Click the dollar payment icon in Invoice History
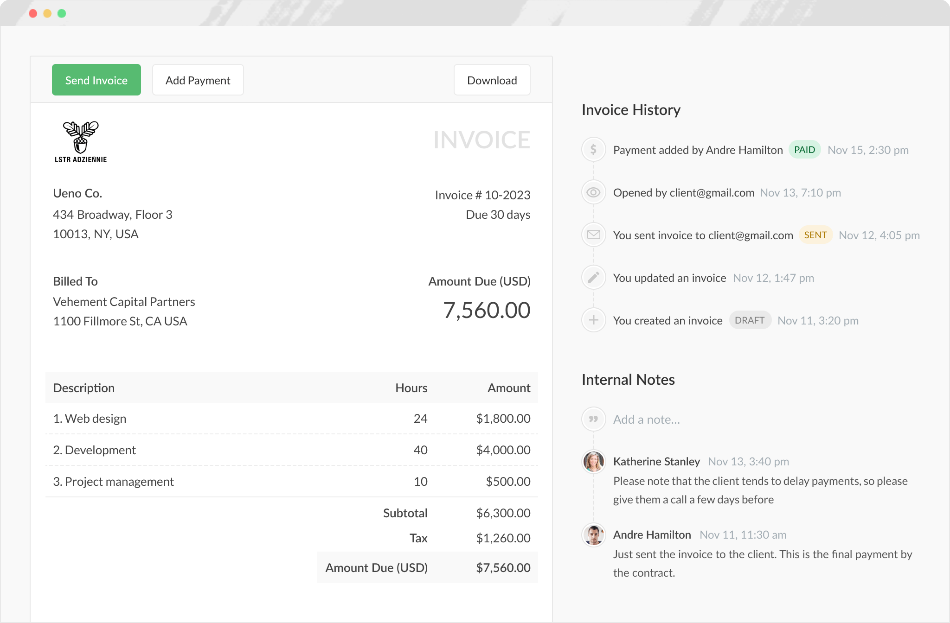This screenshot has width=950, height=623. (593, 149)
